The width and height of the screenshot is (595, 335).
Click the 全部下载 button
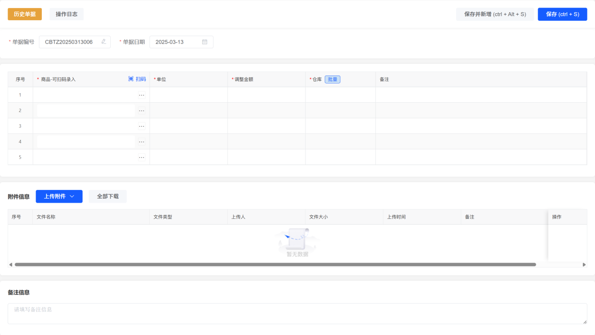click(x=107, y=197)
